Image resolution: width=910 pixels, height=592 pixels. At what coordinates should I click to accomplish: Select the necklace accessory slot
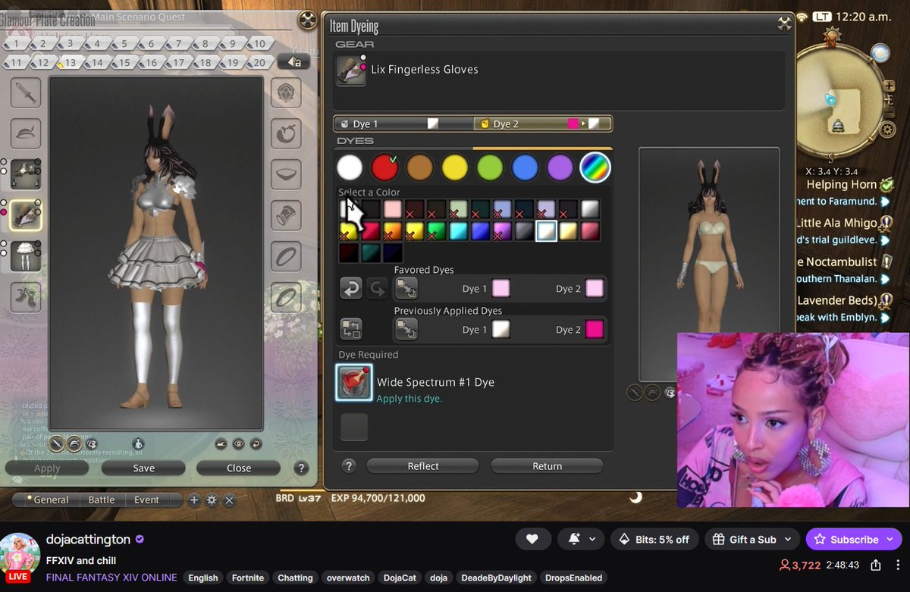tap(286, 175)
